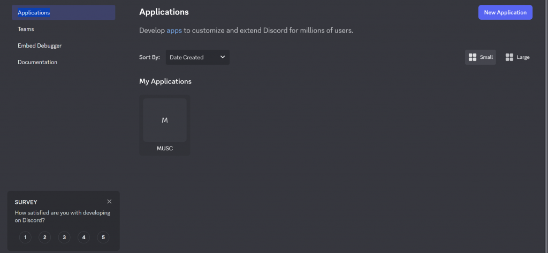Go to Teams in the sidebar
Screen dimensions: 548x253
click(26, 29)
